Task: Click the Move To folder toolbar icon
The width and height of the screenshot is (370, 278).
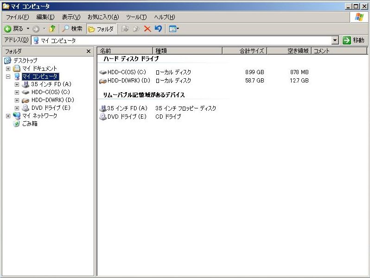Action: pos(125,29)
